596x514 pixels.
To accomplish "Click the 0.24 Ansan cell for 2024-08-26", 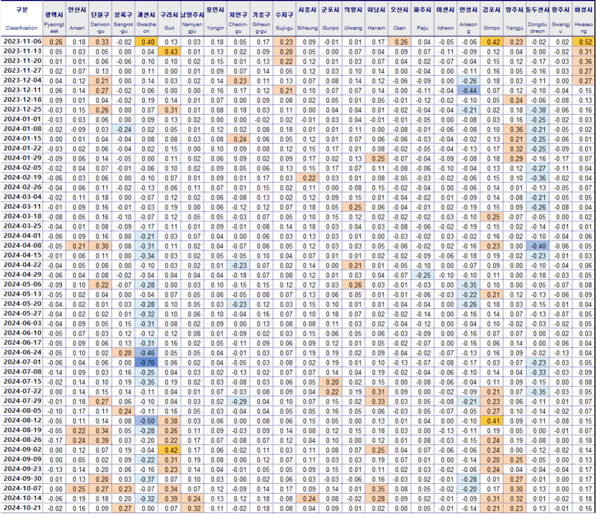I will click(x=77, y=440).
